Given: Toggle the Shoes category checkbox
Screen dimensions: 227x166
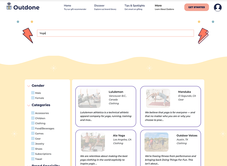Looking at the screenshot, I should (33, 149).
